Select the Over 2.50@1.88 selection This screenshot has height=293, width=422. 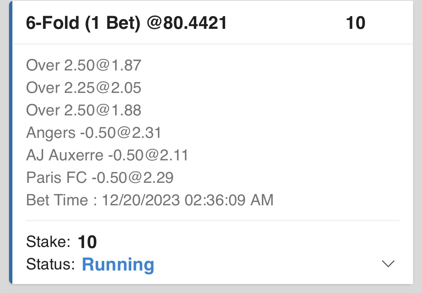click(x=84, y=110)
